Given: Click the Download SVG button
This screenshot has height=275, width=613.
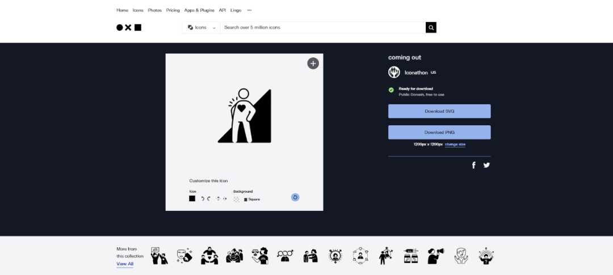Looking at the screenshot, I should [x=439, y=111].
